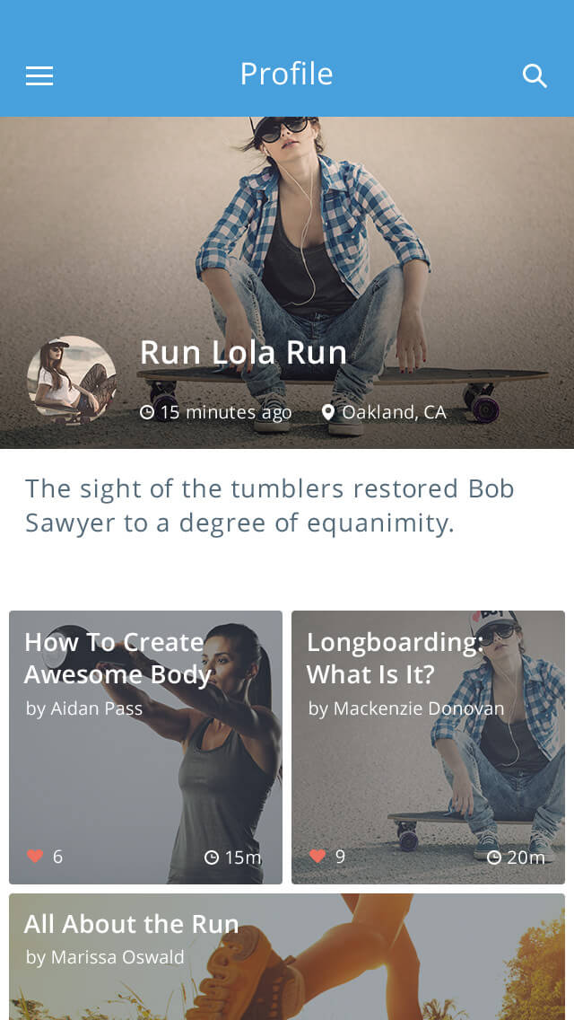
Task: Tap the search magnifier icon
Action: (x=535, y=76)
